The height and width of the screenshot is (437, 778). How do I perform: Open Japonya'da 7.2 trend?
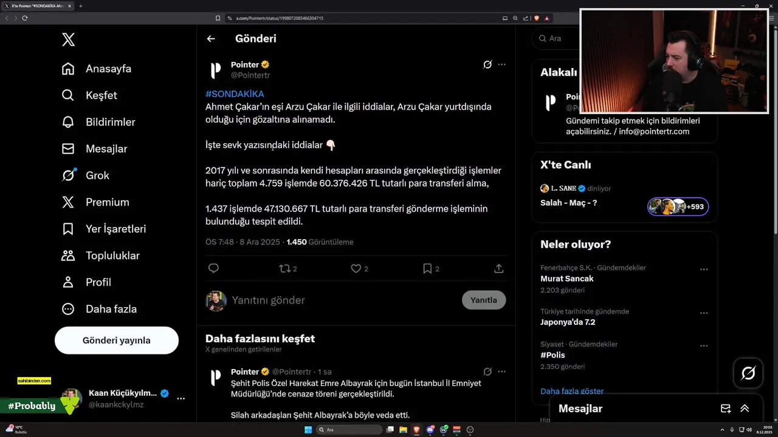(568, 322)
